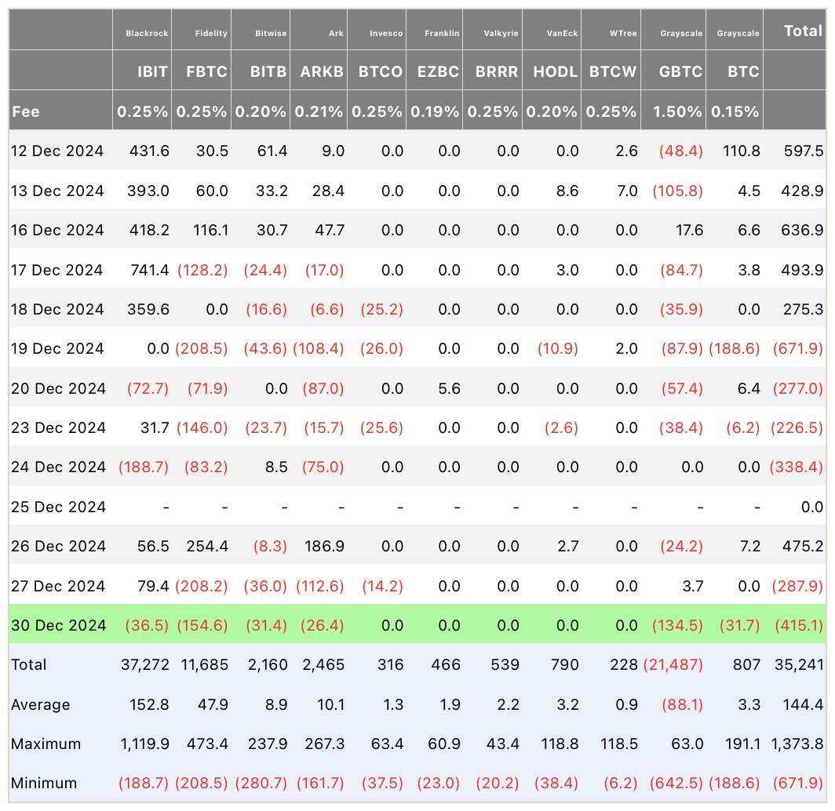Click the Blackrock issuer label
Screen dimensions: 835x811
(147, 33)
